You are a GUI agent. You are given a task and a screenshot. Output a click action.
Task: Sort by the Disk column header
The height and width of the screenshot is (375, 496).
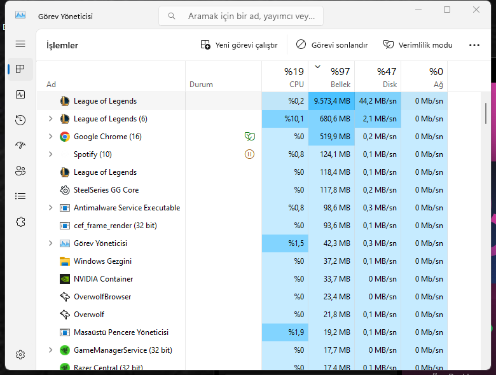pyautogui.click(x=378, y=76)
